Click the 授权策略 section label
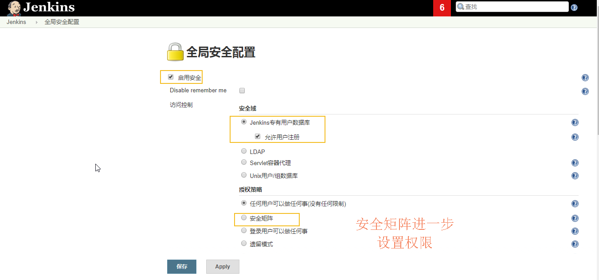 251,189
